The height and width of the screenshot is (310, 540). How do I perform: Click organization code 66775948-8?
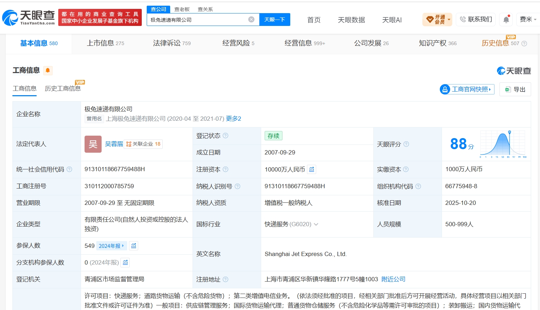pos(461,186)
